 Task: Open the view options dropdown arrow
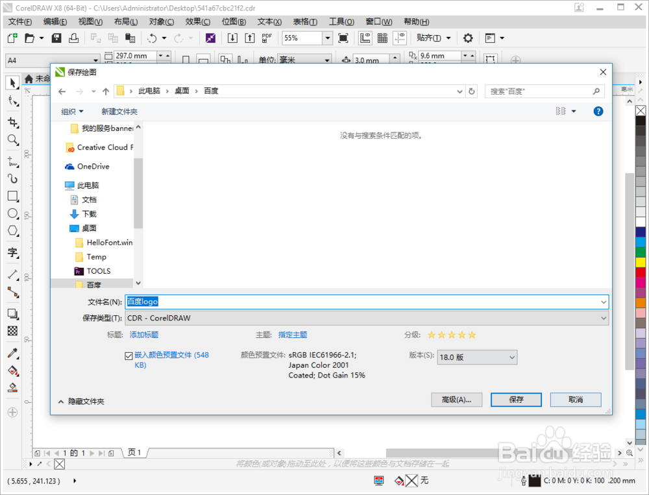click(574, 112)
